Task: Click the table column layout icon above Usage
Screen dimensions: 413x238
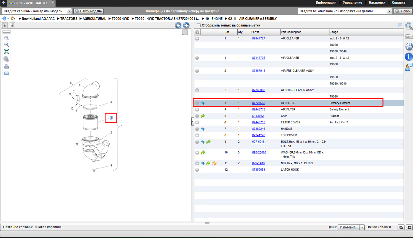Action: pos(400,25)
